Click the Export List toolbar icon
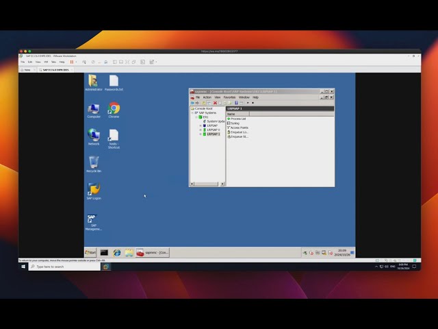This screenshot has height=329, width=438. coord(230,103)
